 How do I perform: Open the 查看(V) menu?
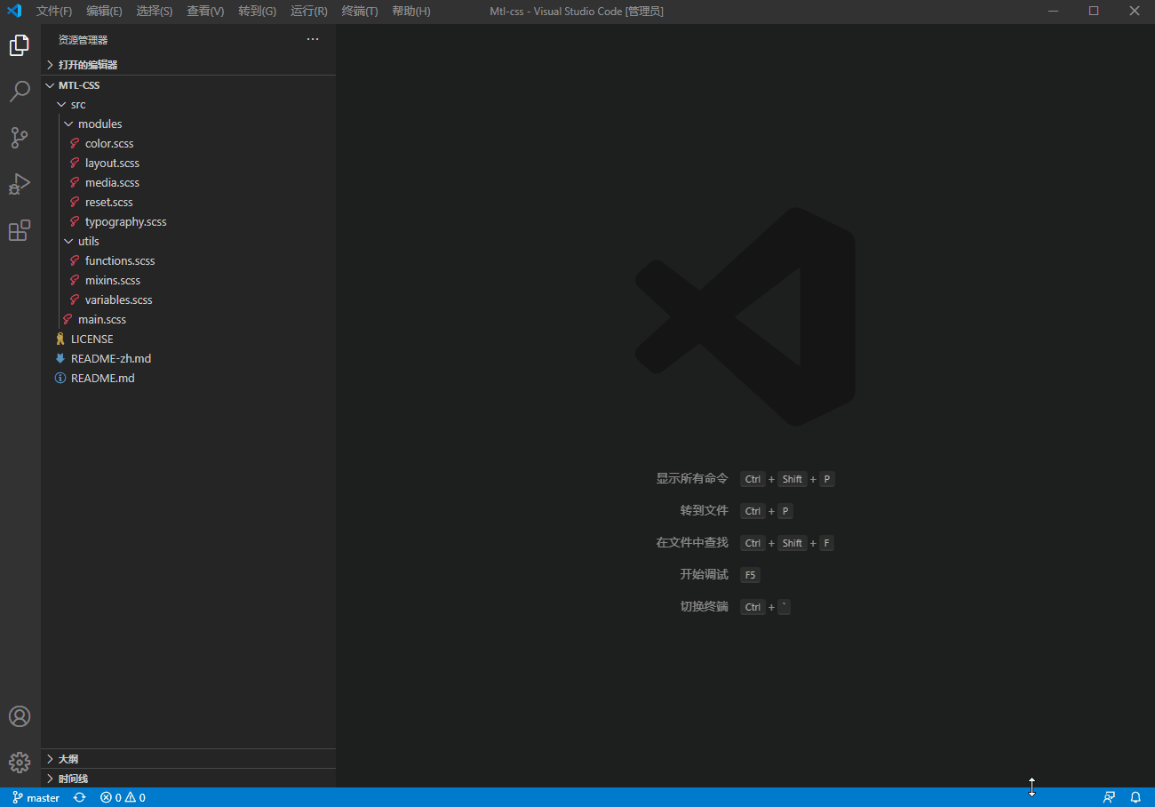pyautogui.click(x=205, y=11)
